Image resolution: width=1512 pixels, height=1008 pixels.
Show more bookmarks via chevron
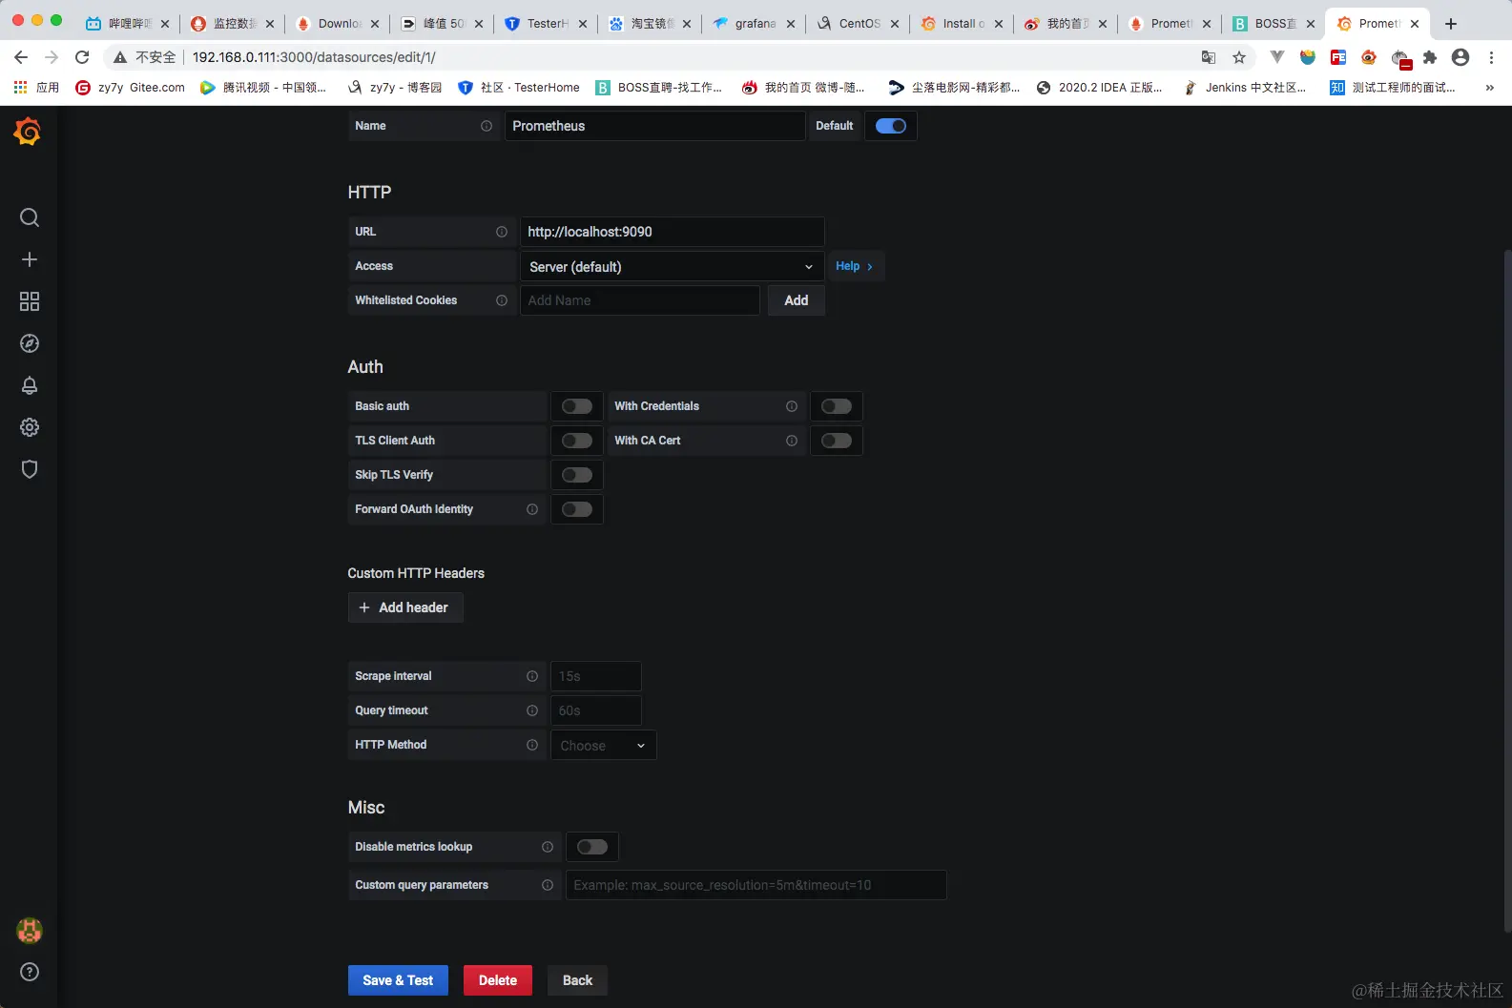click(1489, 88)
